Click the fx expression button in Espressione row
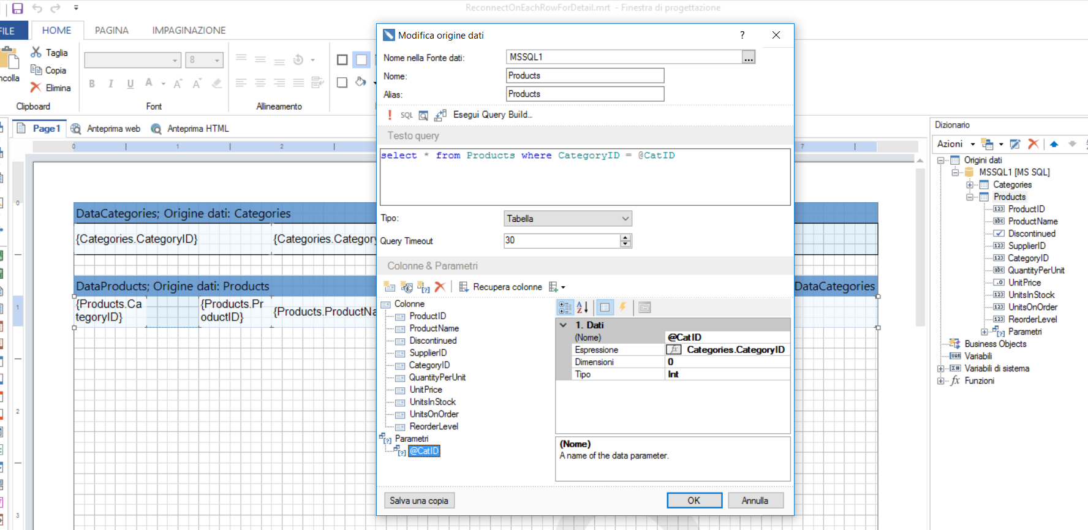The width and height of the screenshot is (1088, 530). [x=674, y=350]
